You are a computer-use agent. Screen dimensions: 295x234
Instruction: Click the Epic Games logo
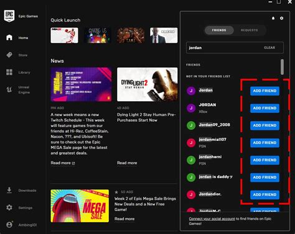[x=9, y=16]
